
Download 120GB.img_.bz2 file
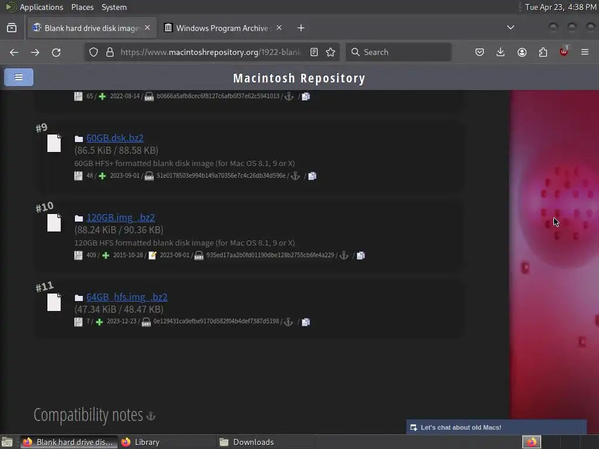coord(121,217)
